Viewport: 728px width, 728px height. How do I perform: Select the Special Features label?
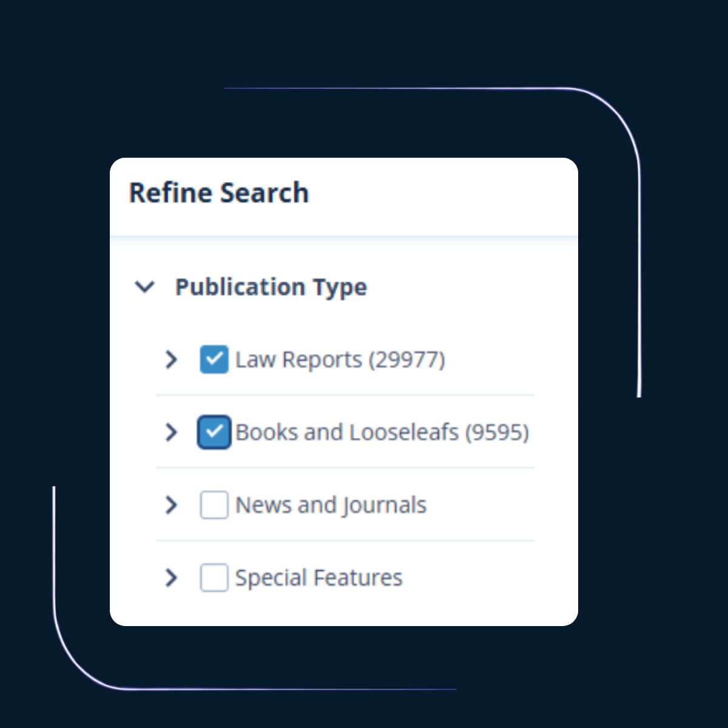[318, 578]
